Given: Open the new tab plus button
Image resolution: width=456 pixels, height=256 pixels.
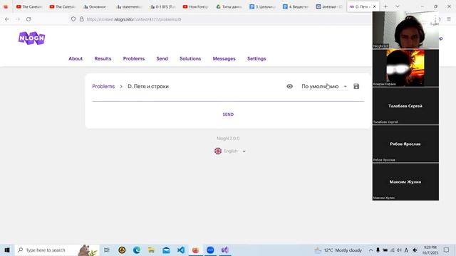Looking at the screenshot, I should 385,6.
